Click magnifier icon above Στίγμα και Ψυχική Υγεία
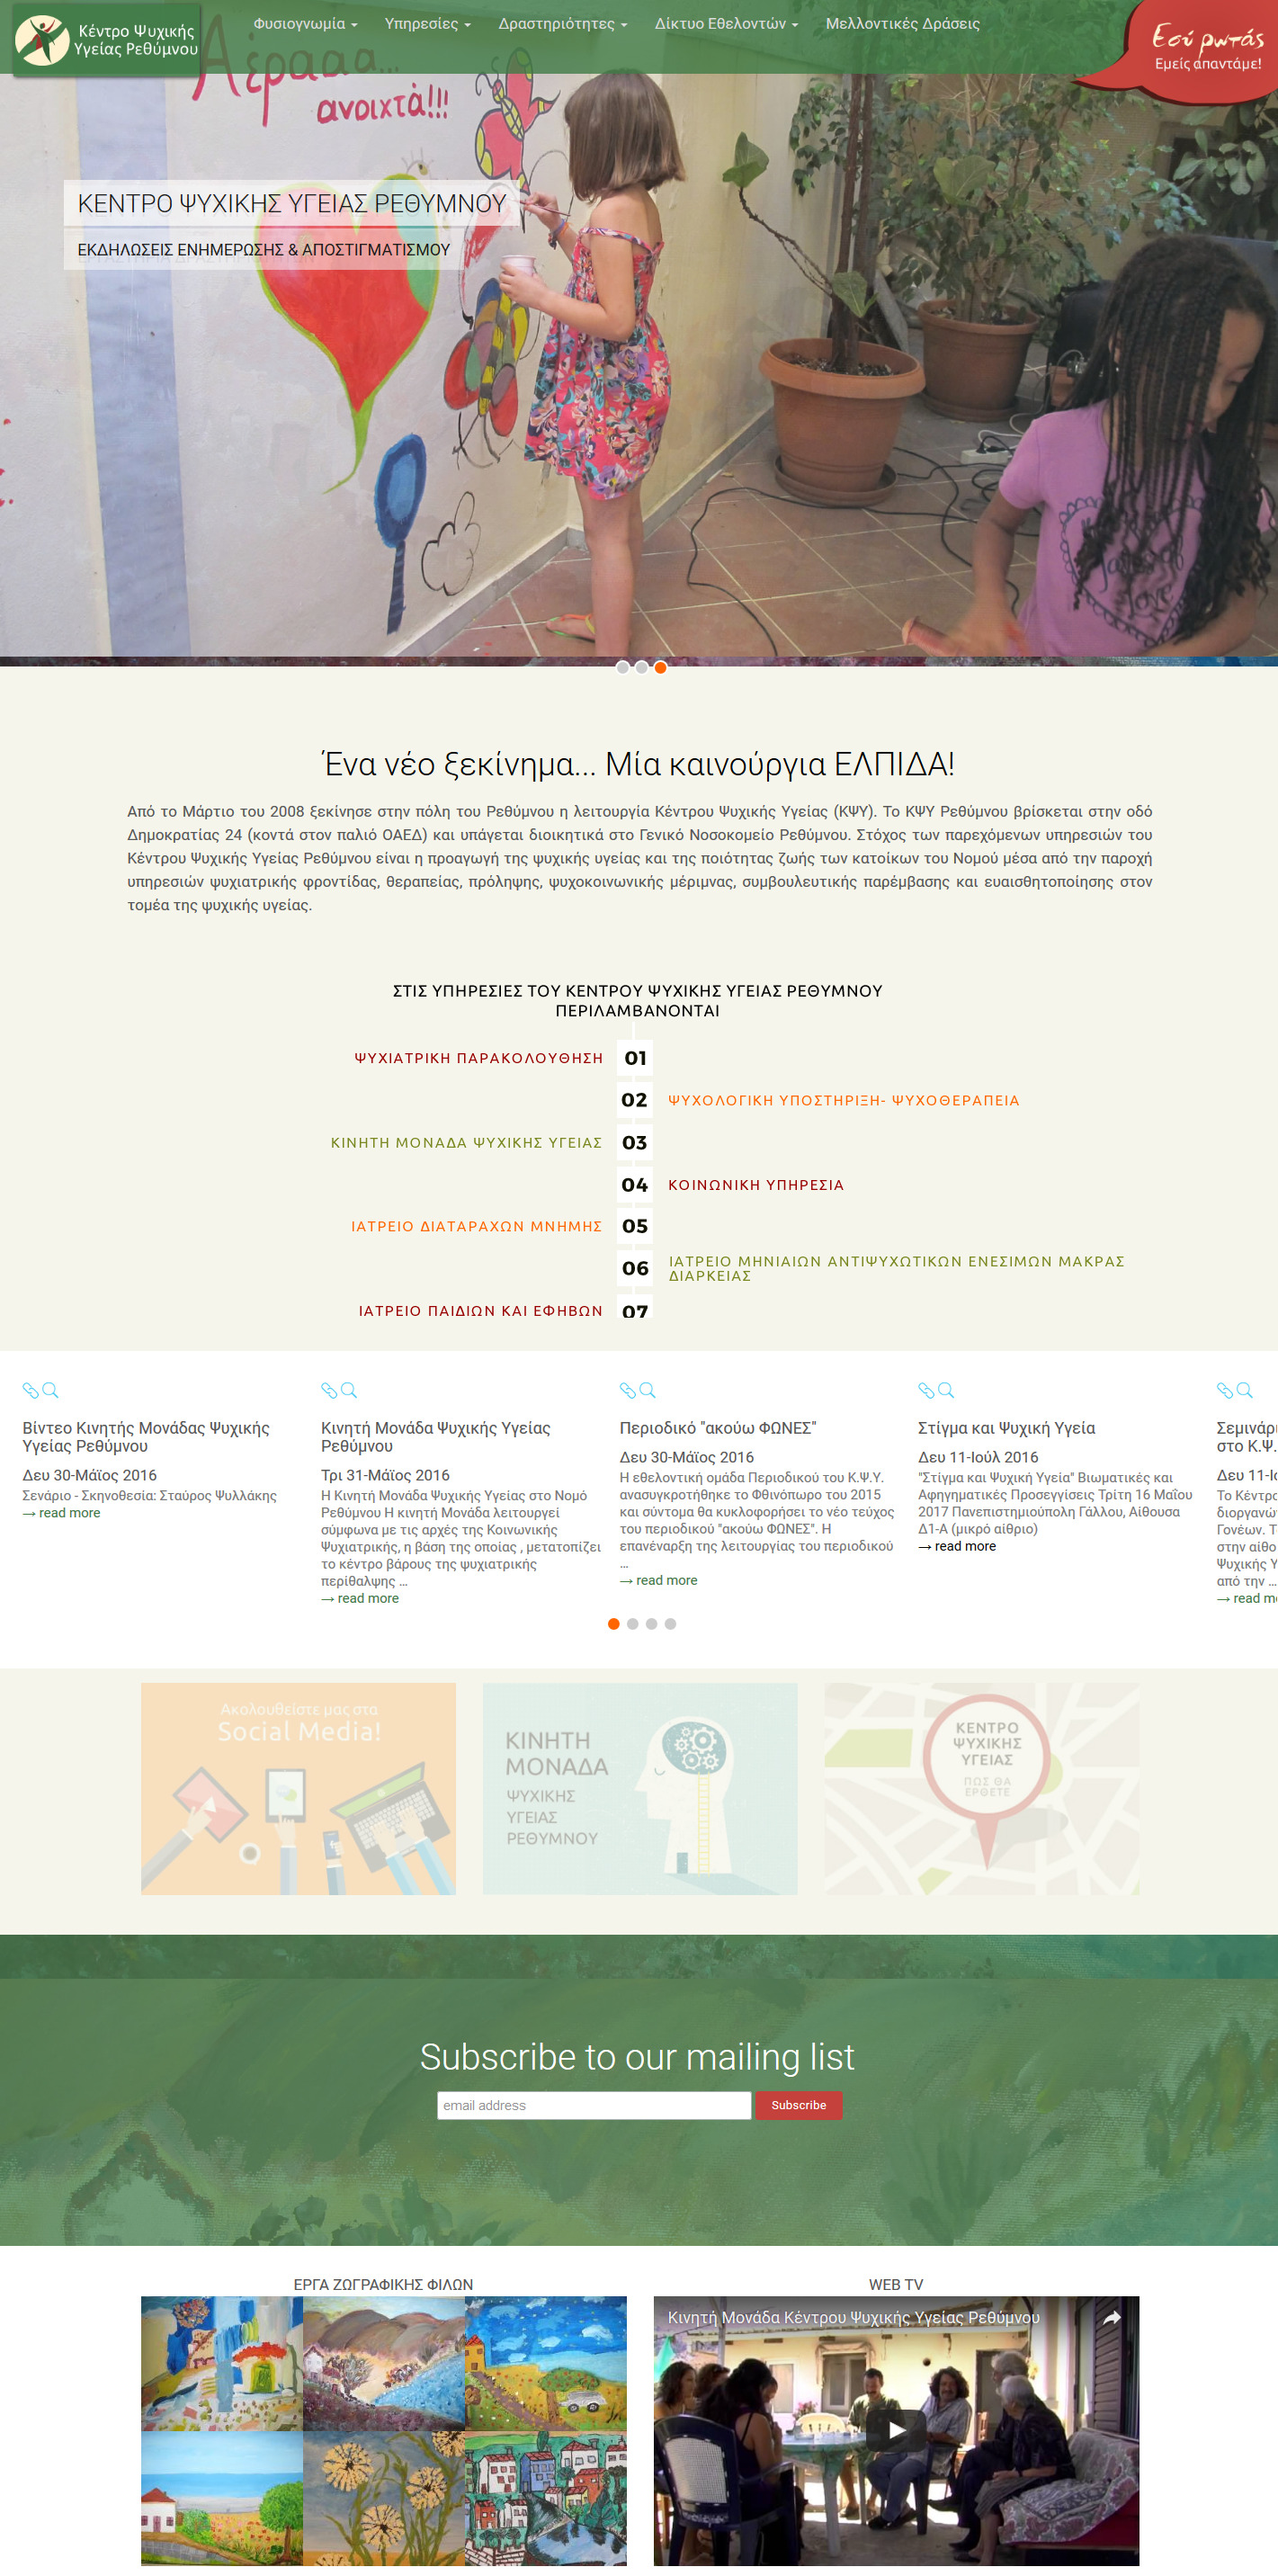The height and width of the screenshot is (2576, 1278). click(x=946, y=1390)
